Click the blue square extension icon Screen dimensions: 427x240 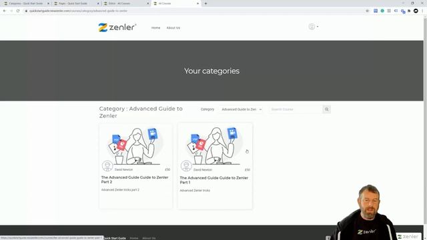(x=376, y=11)
